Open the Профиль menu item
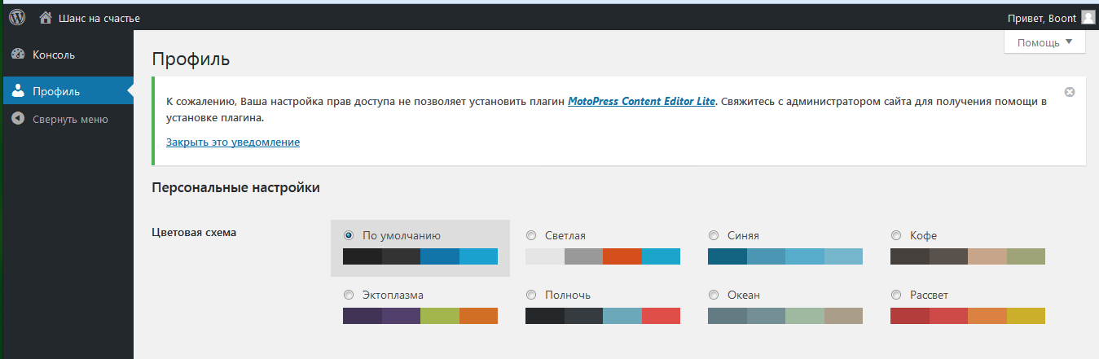1099x359 pixels. (x=56, y=91)
